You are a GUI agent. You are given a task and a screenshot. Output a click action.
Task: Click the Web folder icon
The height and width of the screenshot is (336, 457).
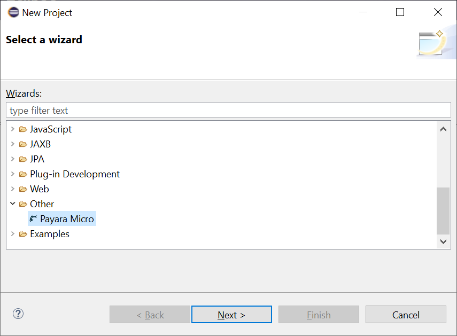[23, 189]
